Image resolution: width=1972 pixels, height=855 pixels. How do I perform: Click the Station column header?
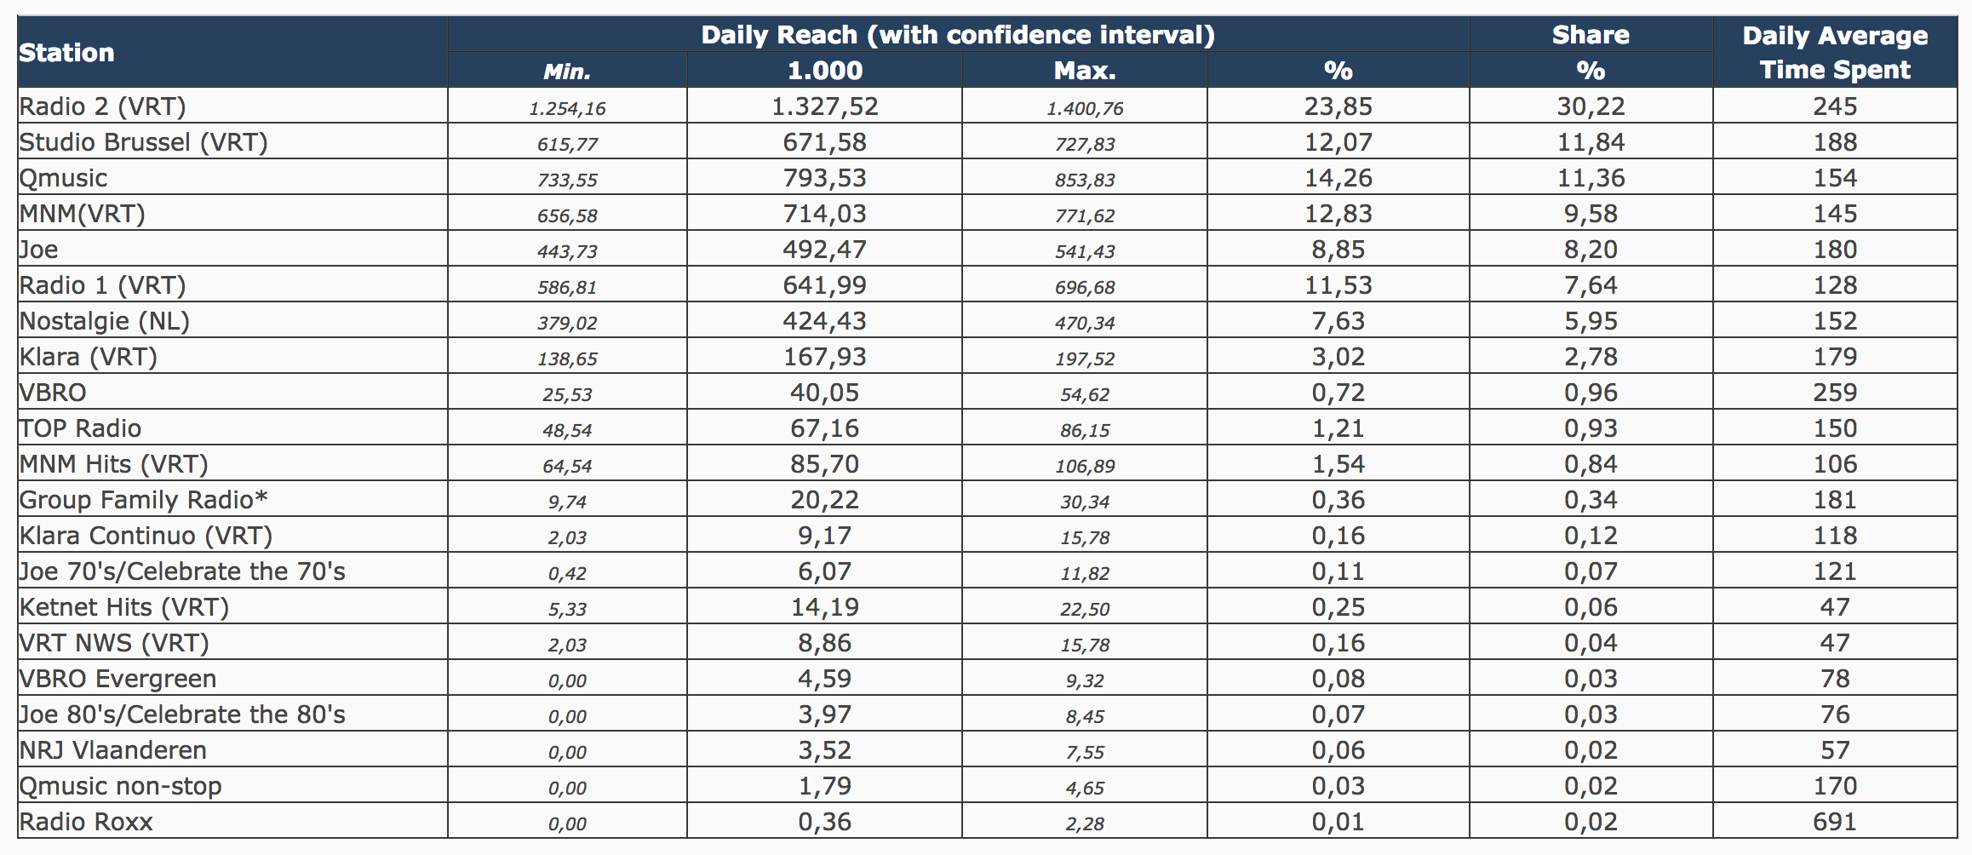(x=66, y=53)
